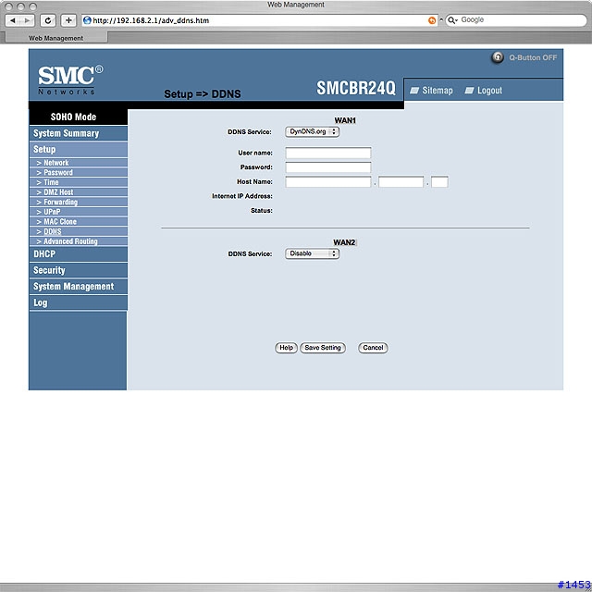Click the Logout link
This screenshot has height=592, width=592.
(x=484, y=91)
